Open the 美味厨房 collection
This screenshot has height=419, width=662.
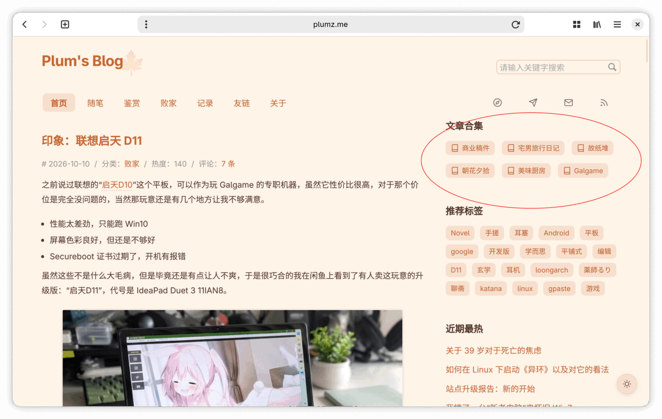[x=526, y=171]
